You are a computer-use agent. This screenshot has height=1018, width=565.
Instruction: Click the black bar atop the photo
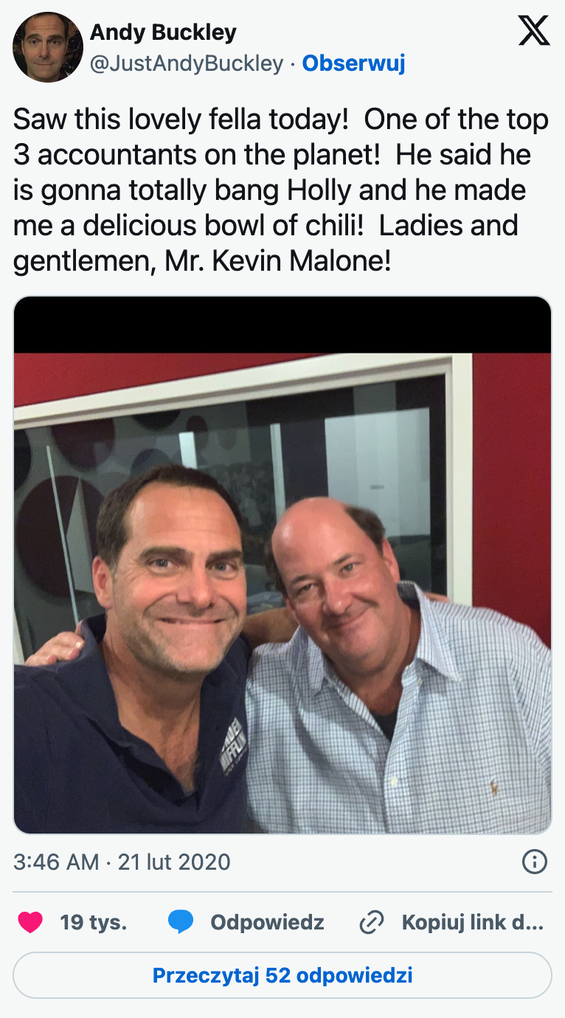coord(282,325)
